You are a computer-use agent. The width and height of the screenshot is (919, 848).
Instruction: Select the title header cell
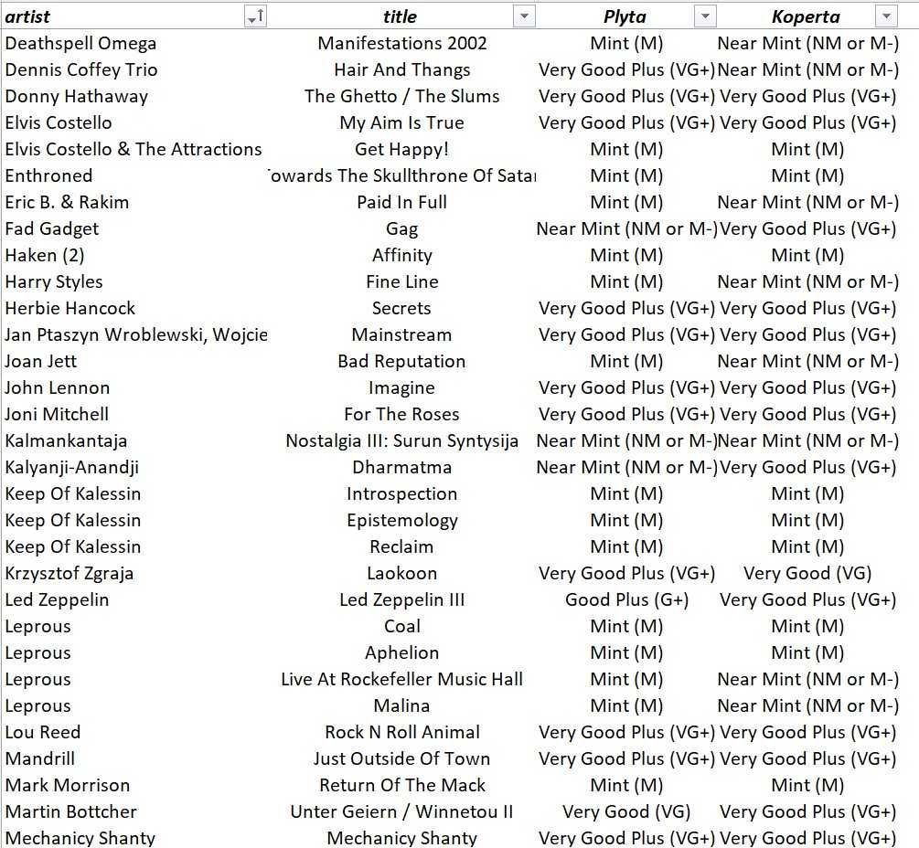(x=402, y=16)
